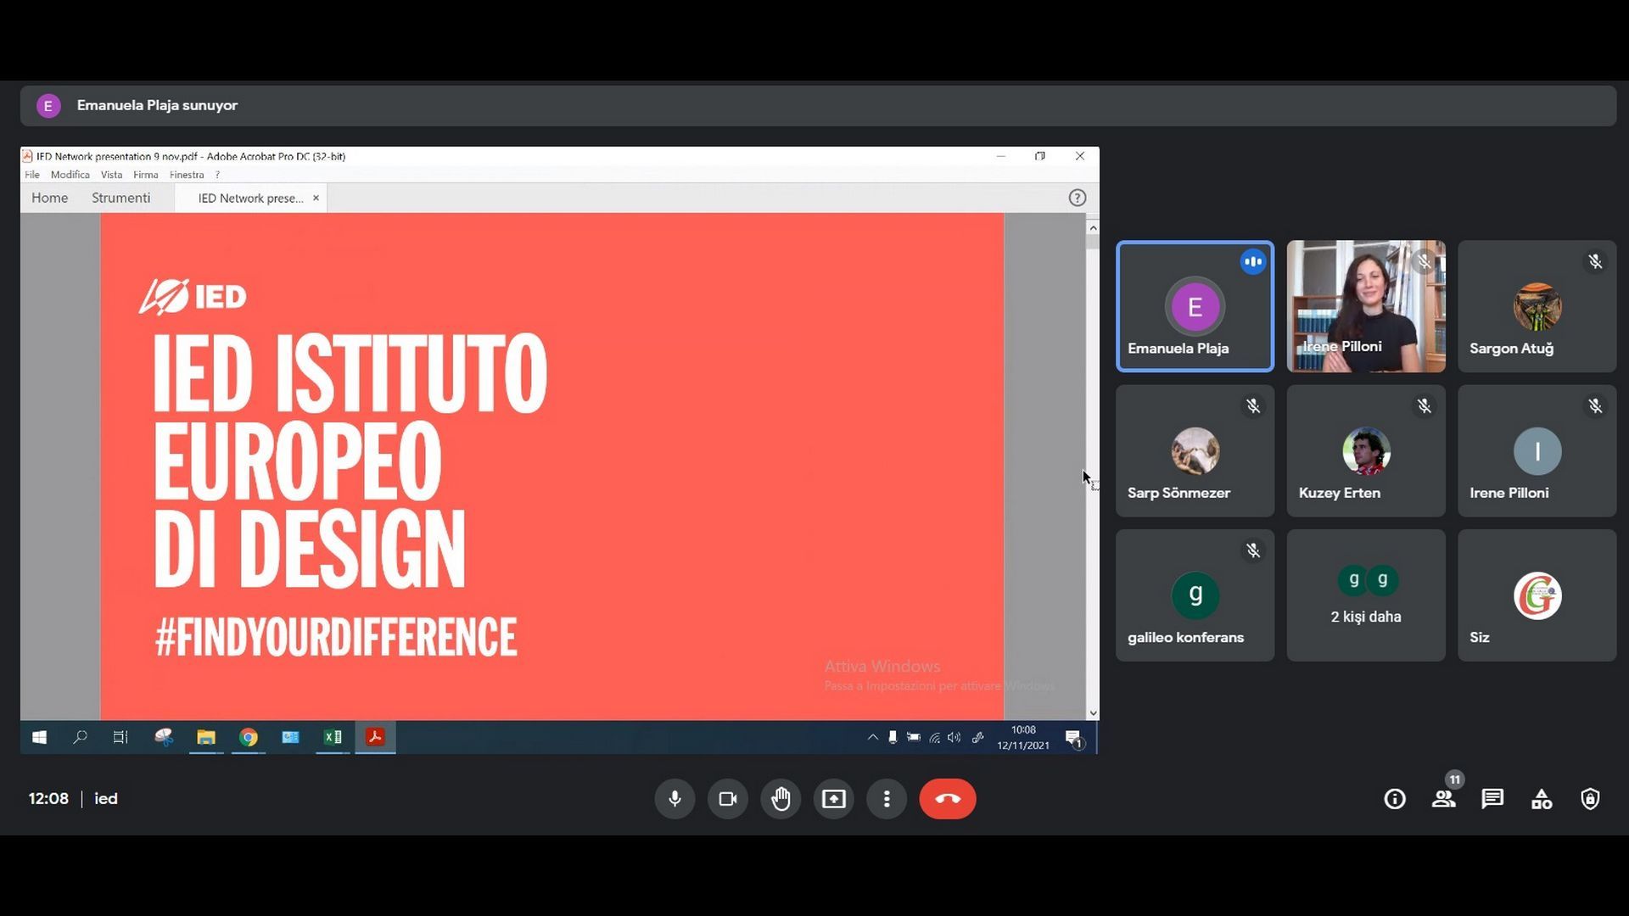Select Sargon Atuğ participant tile
1629x916 pixels.
coord(1537,306)
